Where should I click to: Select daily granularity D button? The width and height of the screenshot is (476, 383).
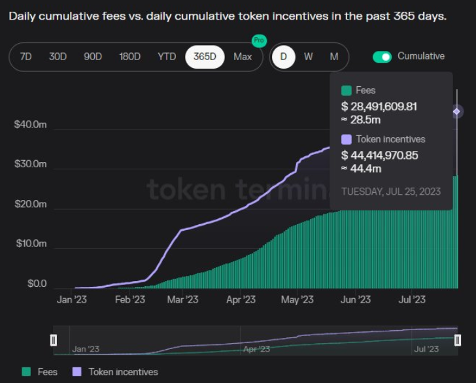point(283,57)
